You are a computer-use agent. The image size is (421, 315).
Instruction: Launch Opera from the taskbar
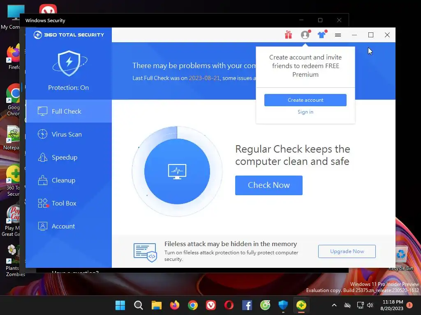pos(229,305)
